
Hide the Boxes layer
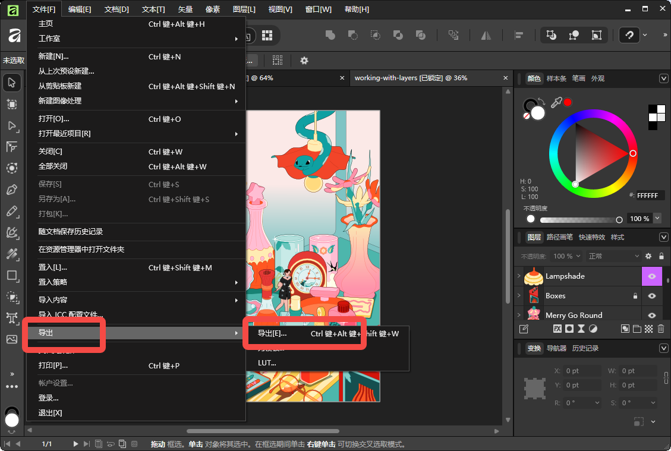coord(652,296)
